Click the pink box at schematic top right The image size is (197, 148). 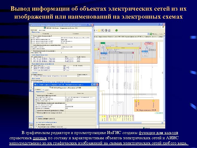tap(149, 44)
